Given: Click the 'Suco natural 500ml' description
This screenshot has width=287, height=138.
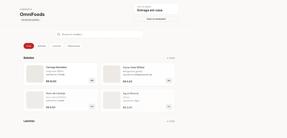Looking at the screenshot, I should [56, 97].
